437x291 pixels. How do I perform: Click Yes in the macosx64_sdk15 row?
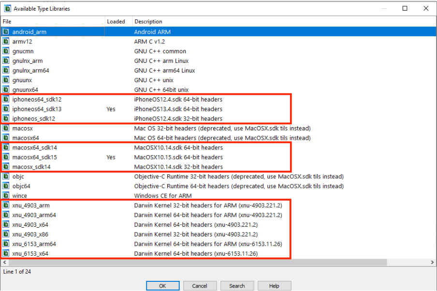click(111, 157)
